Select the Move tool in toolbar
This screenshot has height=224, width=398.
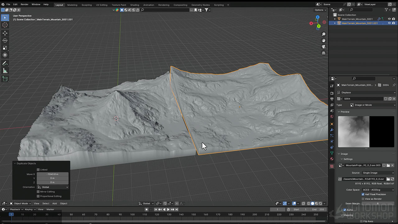pos(5,33)
